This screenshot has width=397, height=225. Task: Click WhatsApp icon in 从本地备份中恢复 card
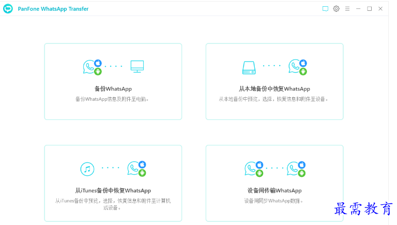pos(298,67)
